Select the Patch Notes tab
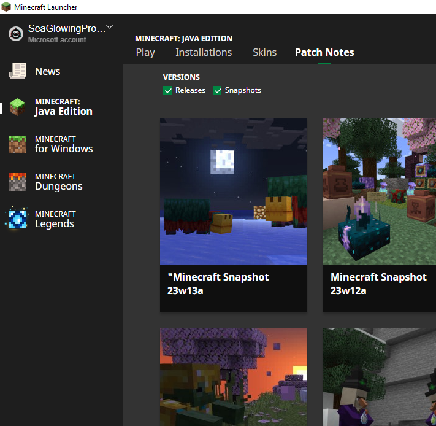Screen dimensions: 436x426 click(324, 52)
